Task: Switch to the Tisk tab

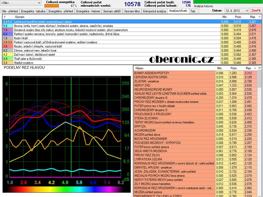Action: tap(192, 11)
